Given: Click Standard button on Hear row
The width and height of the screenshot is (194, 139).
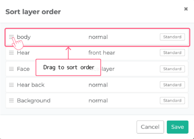Looking at the screenshot, I should 172,52.
